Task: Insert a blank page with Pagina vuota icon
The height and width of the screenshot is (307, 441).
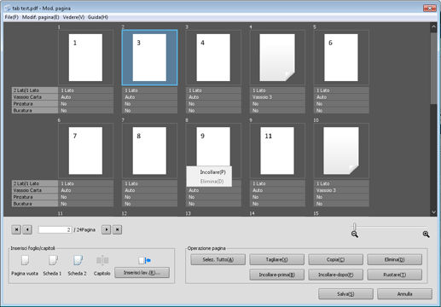Action: (25, 260)
